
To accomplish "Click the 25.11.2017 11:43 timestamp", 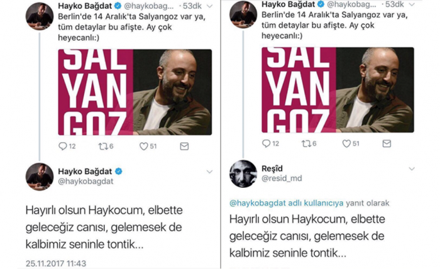I will pos(56,263).
